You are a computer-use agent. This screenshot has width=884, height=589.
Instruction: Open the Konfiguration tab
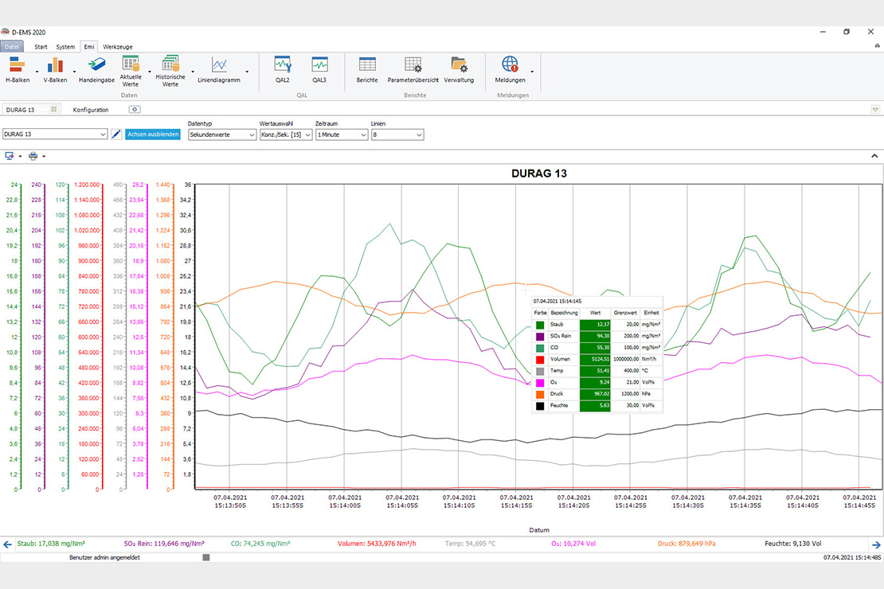[91, 110]
